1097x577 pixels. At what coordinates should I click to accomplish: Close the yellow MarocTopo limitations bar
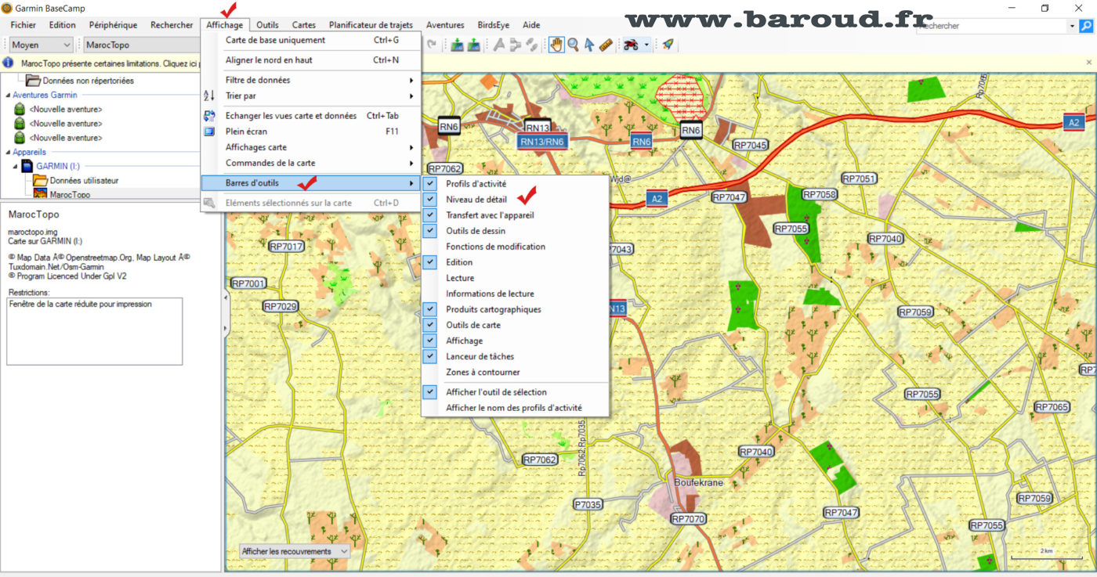(1088, 62)
